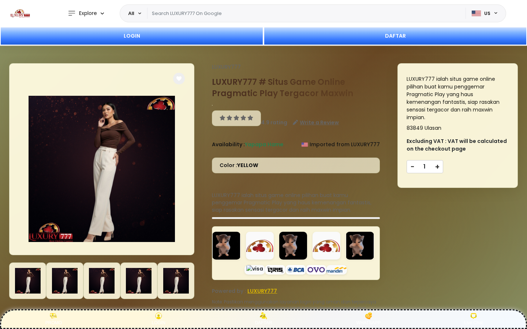The image size is (527, 329).
Task: Click the faded LUXURY777 brand link above title
Action: [226, 67]
